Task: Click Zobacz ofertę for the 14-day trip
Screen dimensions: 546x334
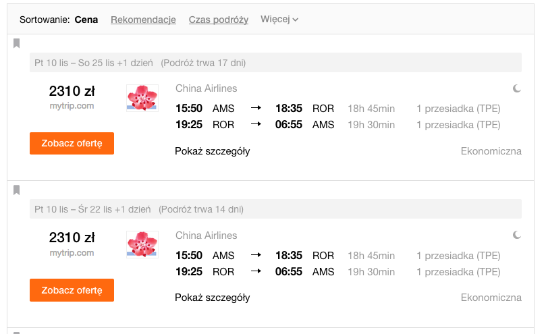Action: coord(72,290)
